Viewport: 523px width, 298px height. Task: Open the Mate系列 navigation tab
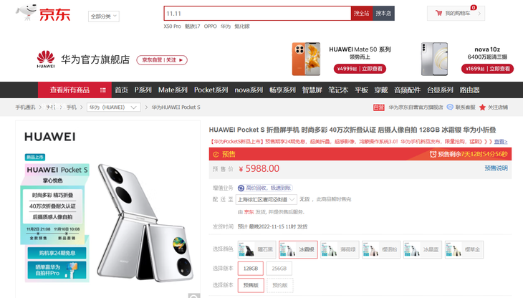(173, 90)
